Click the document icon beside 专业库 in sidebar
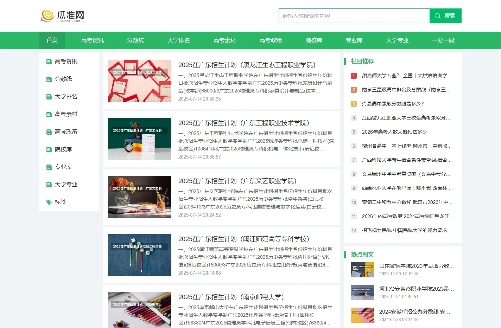Image resolution: width=501 pixels, height=328 pixels. point(49,167)
